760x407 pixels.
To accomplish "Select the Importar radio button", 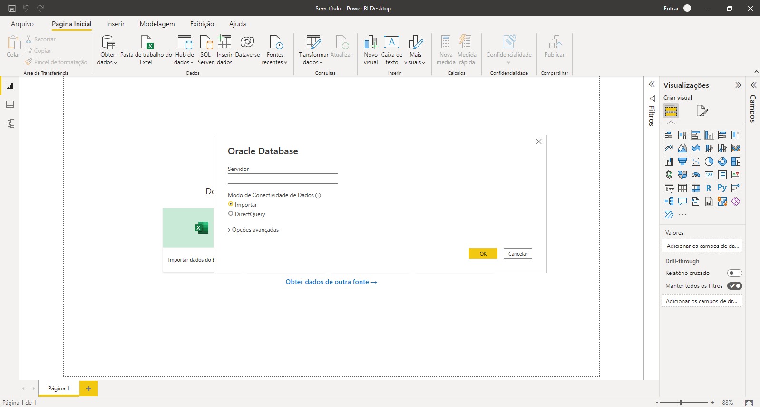I will pyautogui.click(x=231, y=204).
